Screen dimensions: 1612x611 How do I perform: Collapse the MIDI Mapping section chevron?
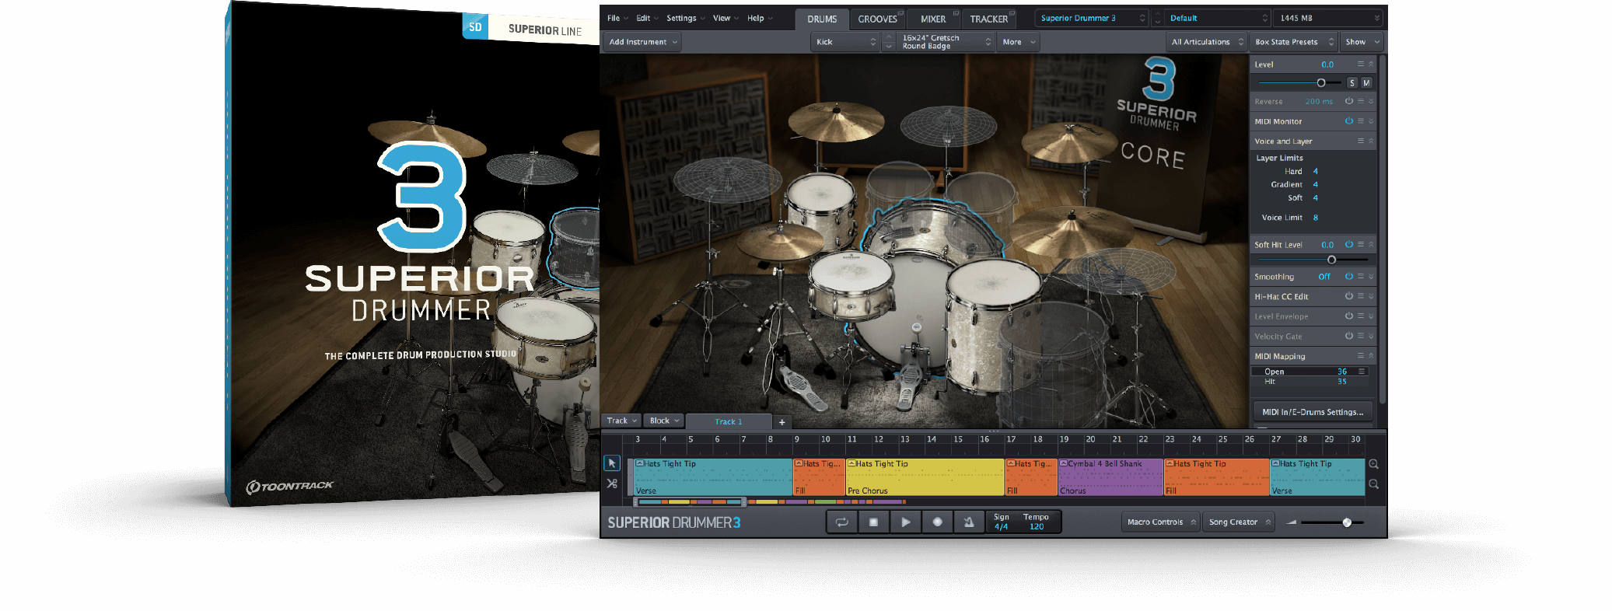[x=1371, y=355]
